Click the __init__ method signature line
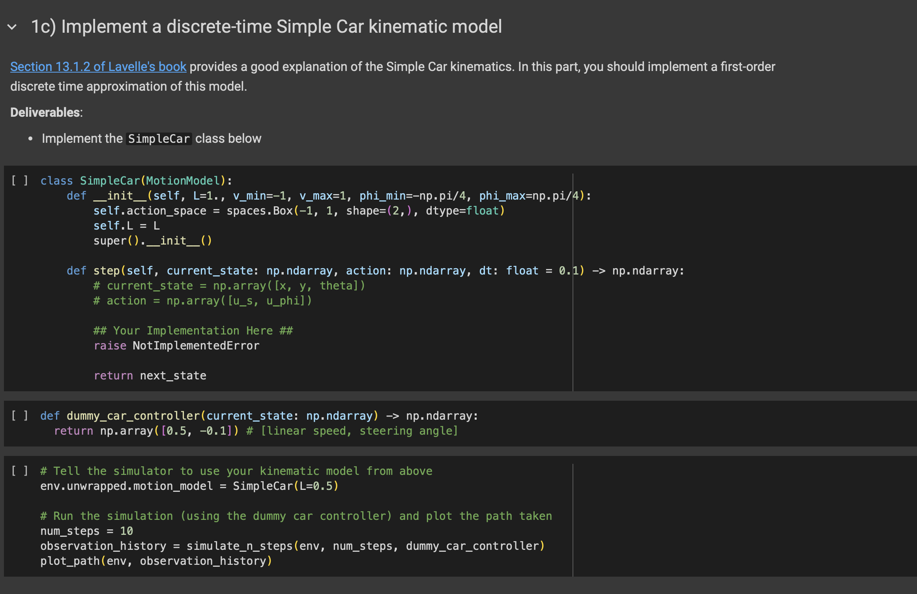This screenshot has height=594, width=917. pyautogui.click(x=327, y=195)
